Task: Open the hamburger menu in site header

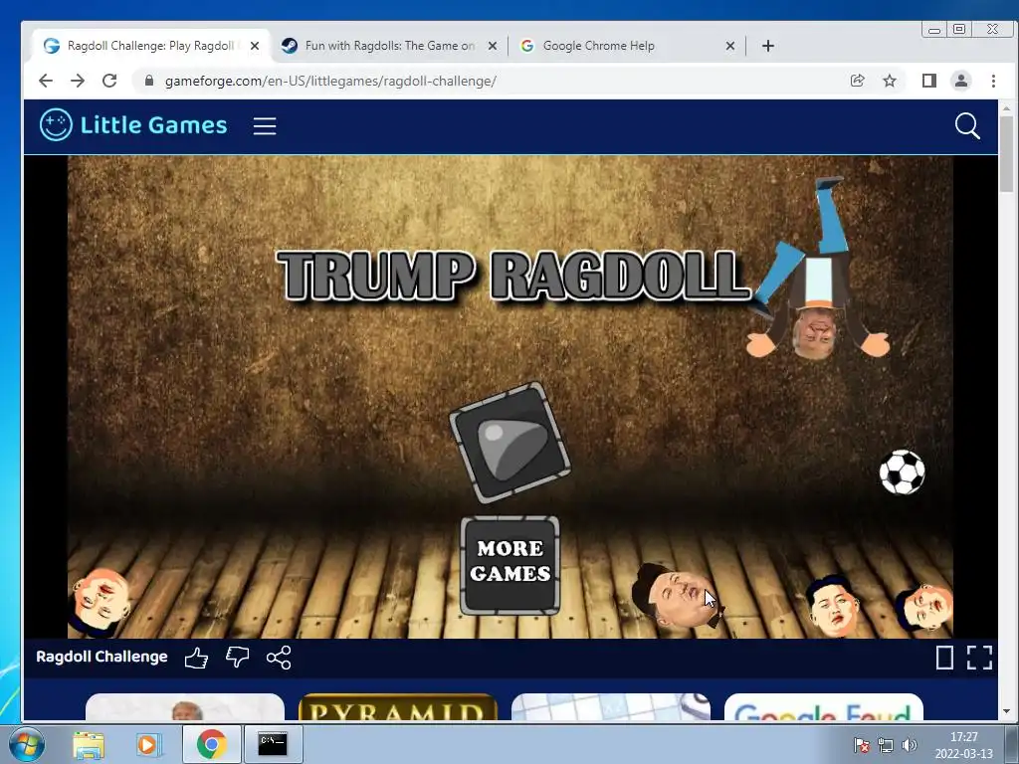Action: (265, 126)
